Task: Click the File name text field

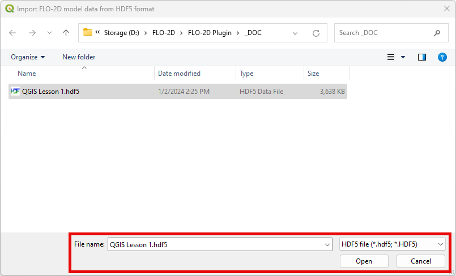Action: (214, 244)
